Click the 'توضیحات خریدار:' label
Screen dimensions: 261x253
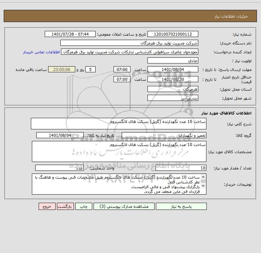click(x=238, y=184)
